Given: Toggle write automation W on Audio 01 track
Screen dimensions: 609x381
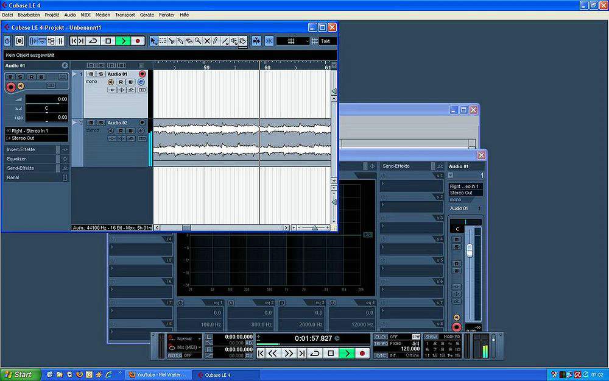Looking at the screenshot, I should click(x=130, y=82).
